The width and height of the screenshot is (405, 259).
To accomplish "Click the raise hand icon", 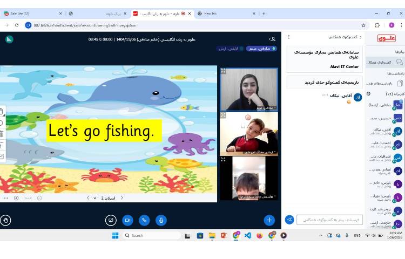I will point(6,220).
